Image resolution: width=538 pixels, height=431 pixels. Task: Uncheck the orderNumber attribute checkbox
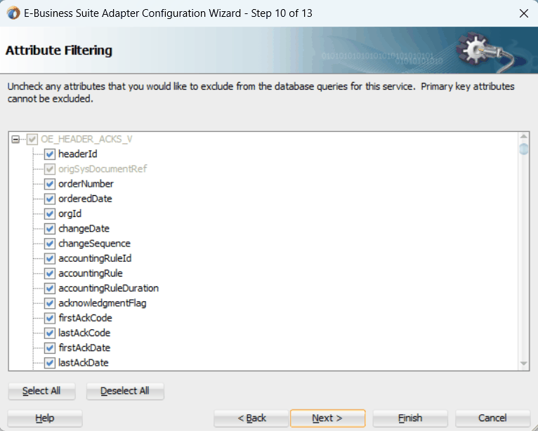49,184
